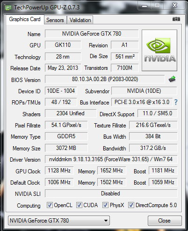Click BIOS Version field 80.10.3A.00.2B
Image resolution: width=188 pixels, height=231 pixels.
point(105,79)
